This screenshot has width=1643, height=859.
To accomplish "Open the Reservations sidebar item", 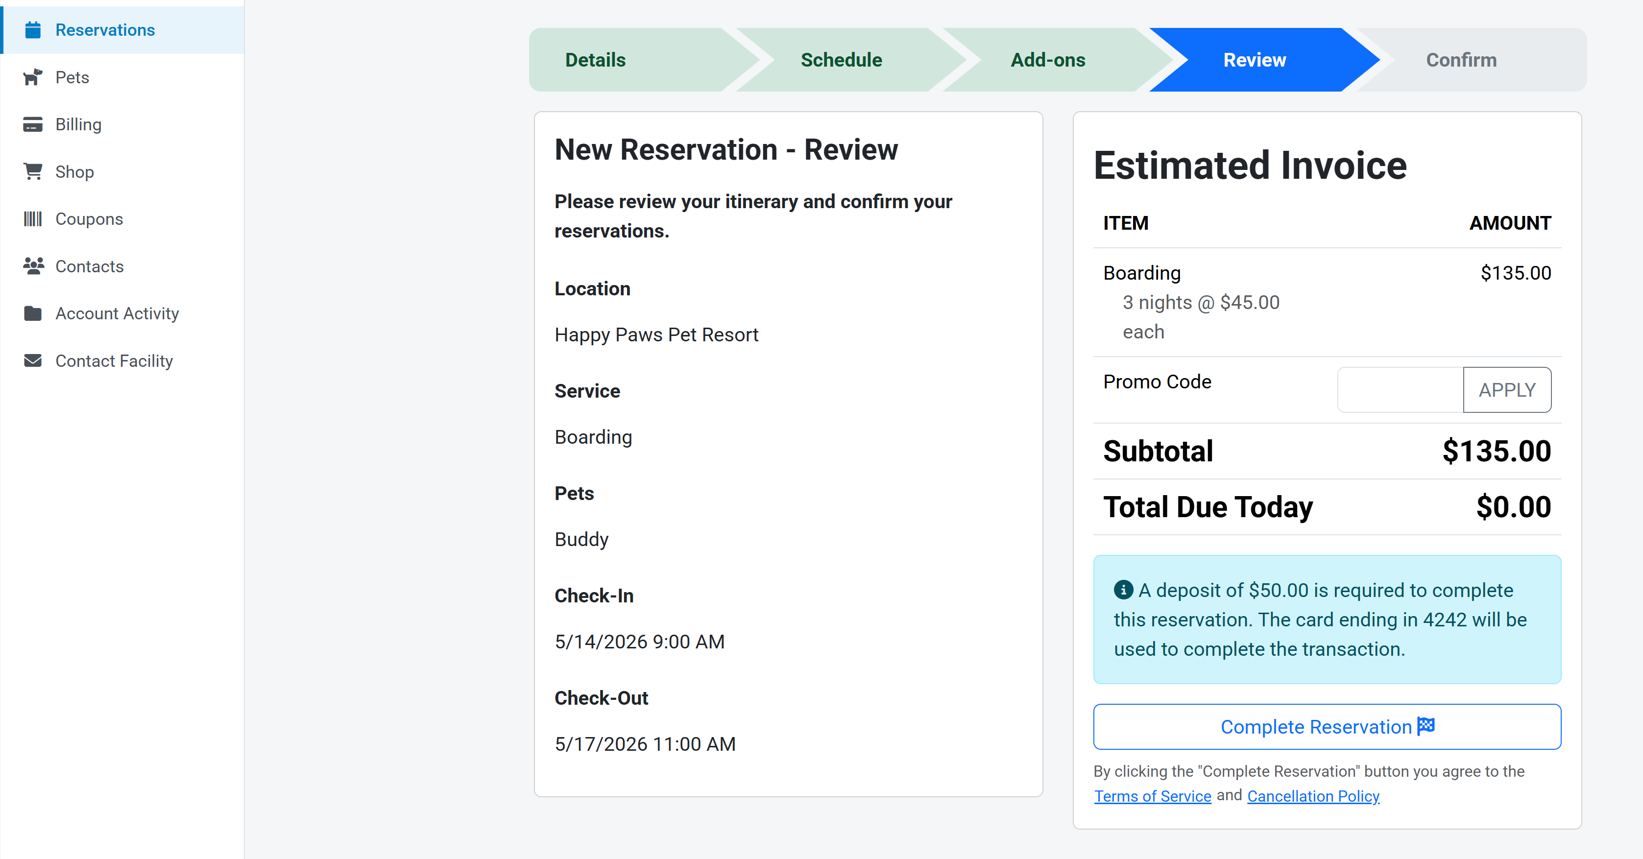I will (x=122, y=30).
